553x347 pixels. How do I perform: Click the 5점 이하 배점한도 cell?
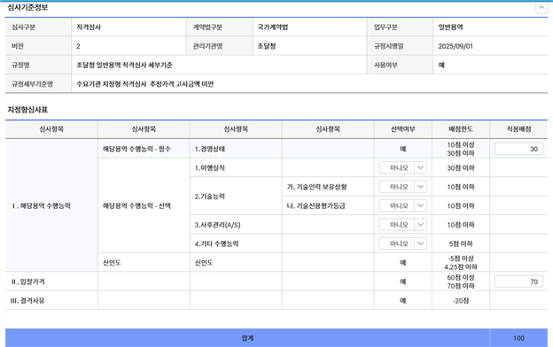(461, 243)
